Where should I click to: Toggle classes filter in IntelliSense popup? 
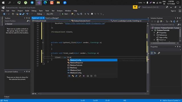point(73,76)
